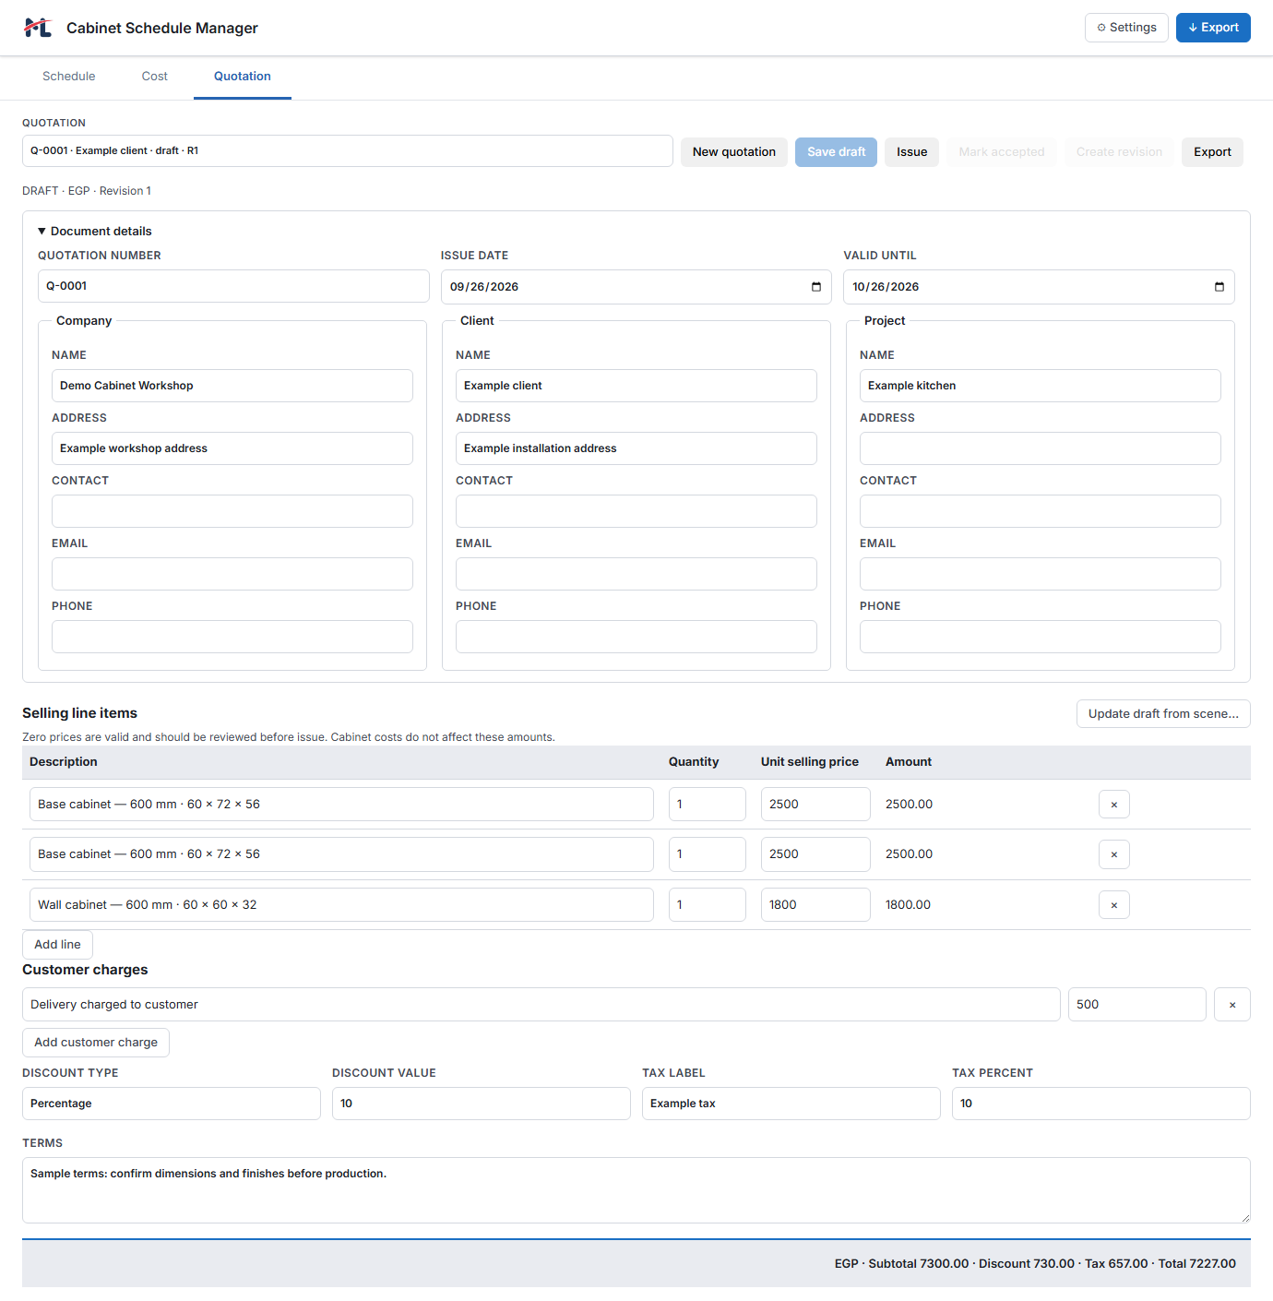Click the grey Export button in quotation toolbar

(1212, 152)
